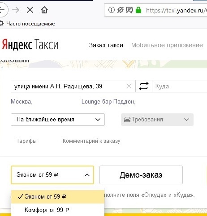
Task: Click the pickup address input field
Action: (x=73, y=86)
